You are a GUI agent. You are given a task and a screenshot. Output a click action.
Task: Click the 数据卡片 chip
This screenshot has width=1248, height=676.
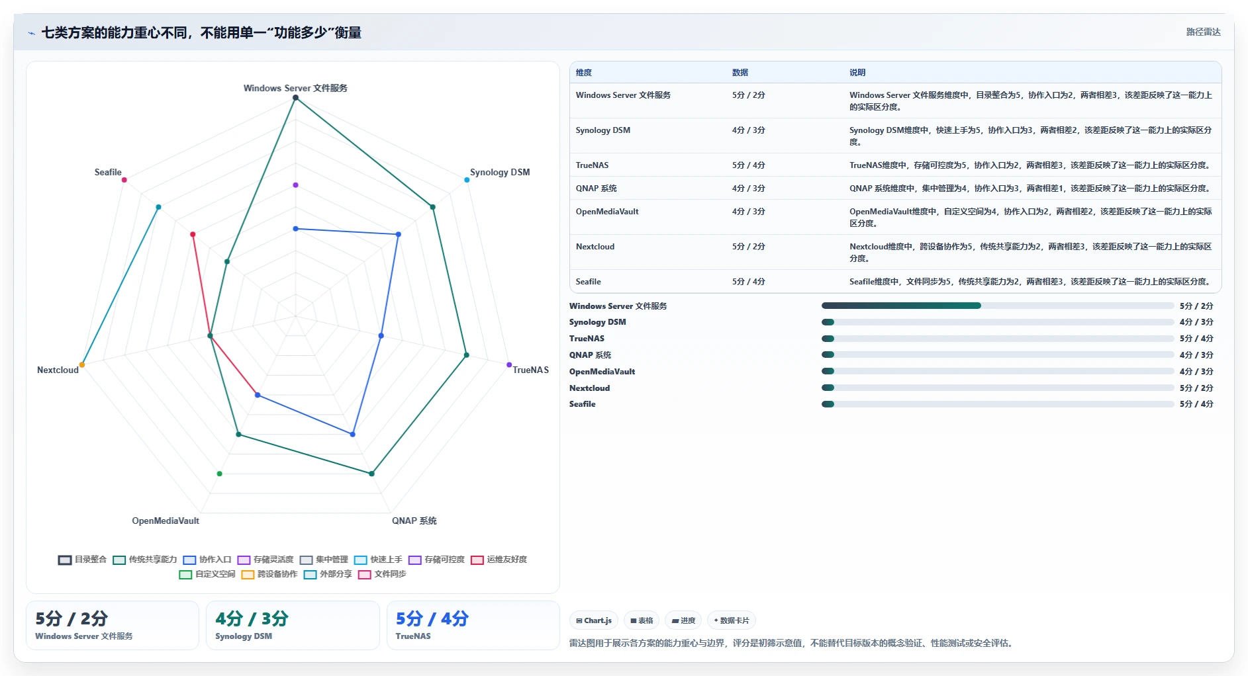click(732, 620)
